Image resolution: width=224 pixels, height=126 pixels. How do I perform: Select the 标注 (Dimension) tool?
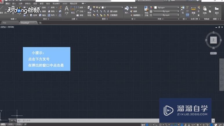point(73,10)
